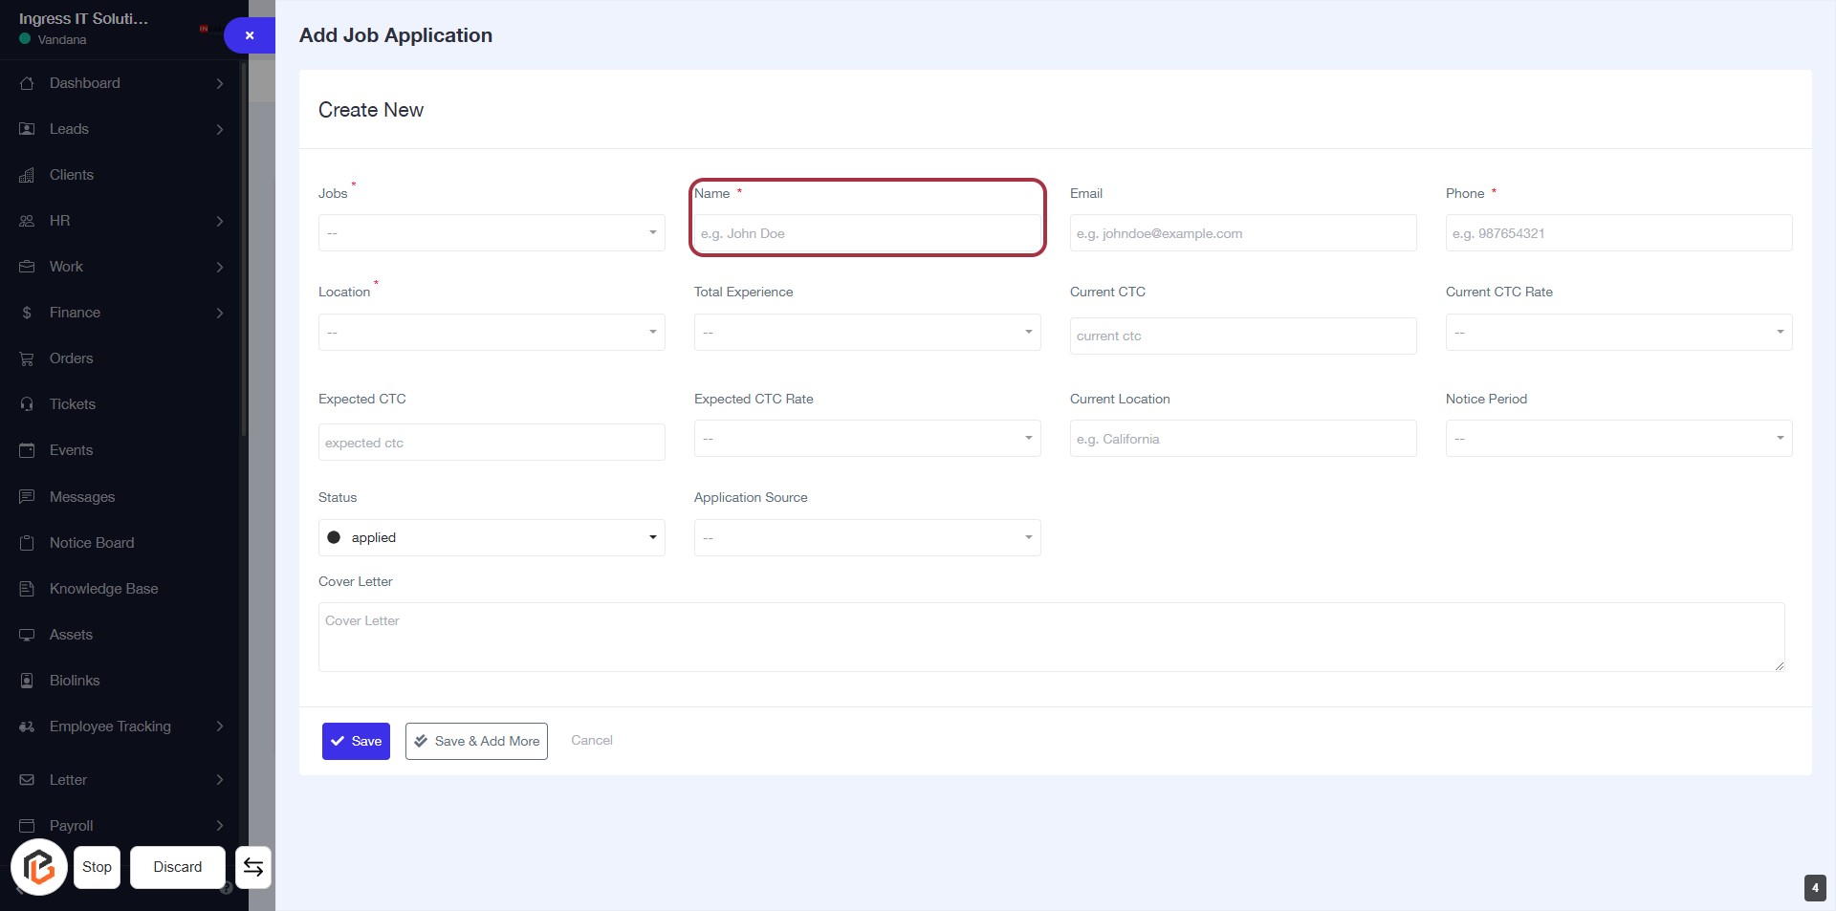Open the Jobs dropdown

[x=492, y=233]
